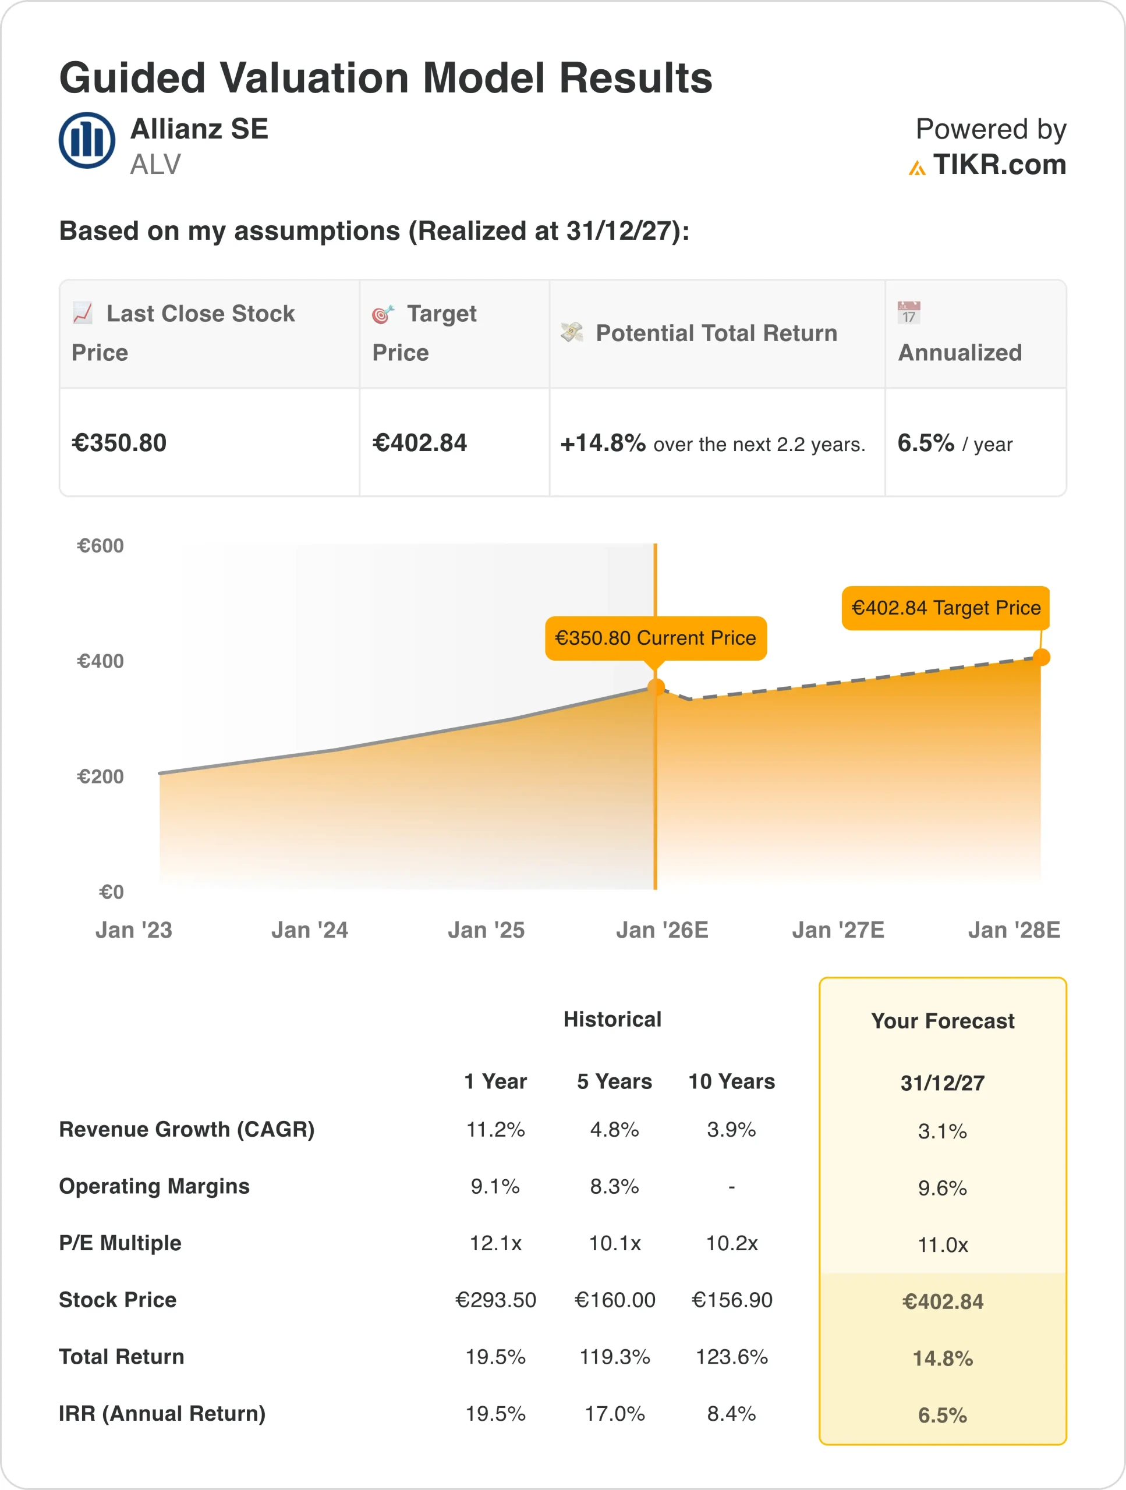Click the current price dot on chart

pyautogui.click(x=656, y=688)
